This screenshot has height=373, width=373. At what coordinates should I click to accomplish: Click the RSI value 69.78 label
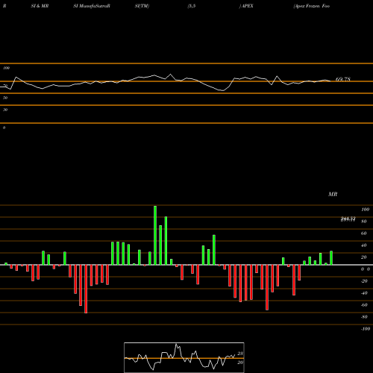[343, 79]
